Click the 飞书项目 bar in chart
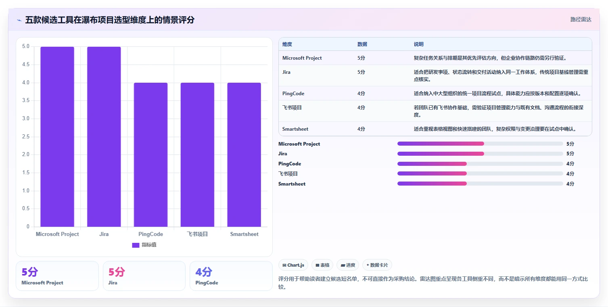This screenshot has height=307, width=608. pos(197,155)
